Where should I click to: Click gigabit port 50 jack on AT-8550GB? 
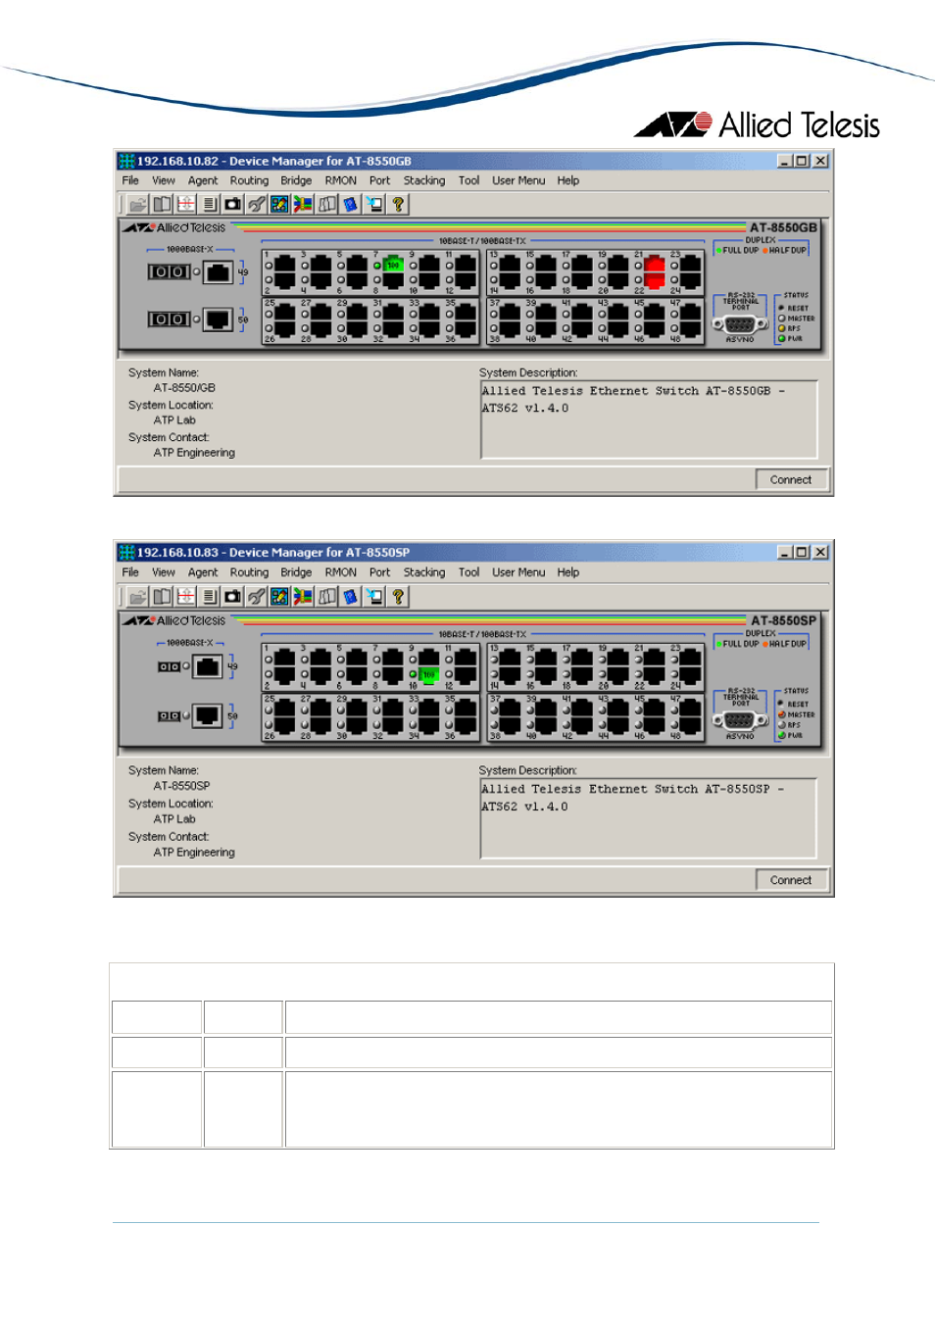pyautogui.click(x=219, y=318)
